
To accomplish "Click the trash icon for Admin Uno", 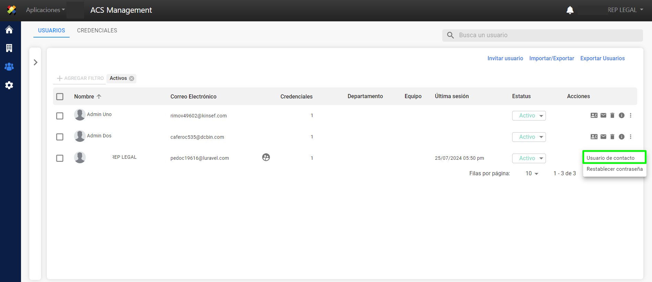I will click(612, 115).
